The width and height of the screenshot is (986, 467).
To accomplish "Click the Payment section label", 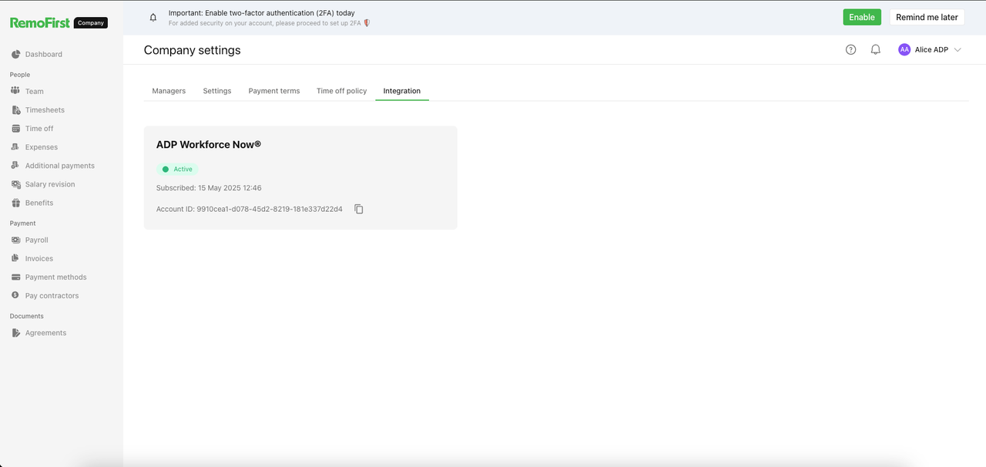I will [23, 223].
